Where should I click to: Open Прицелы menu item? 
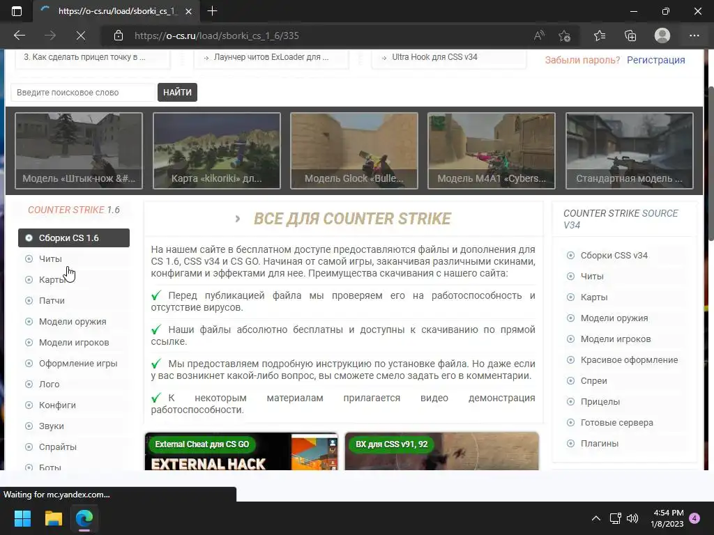(600, 402)
